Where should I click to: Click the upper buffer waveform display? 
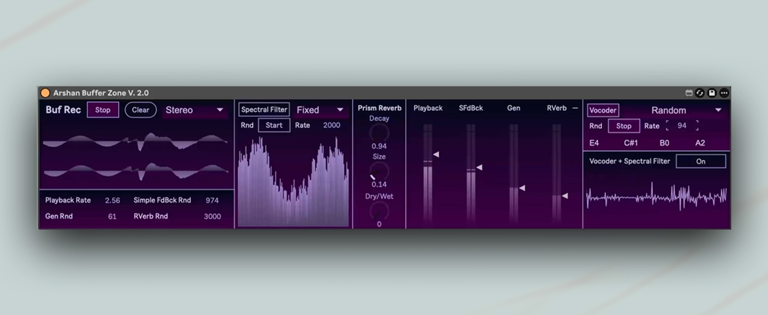tap(135, 142)
